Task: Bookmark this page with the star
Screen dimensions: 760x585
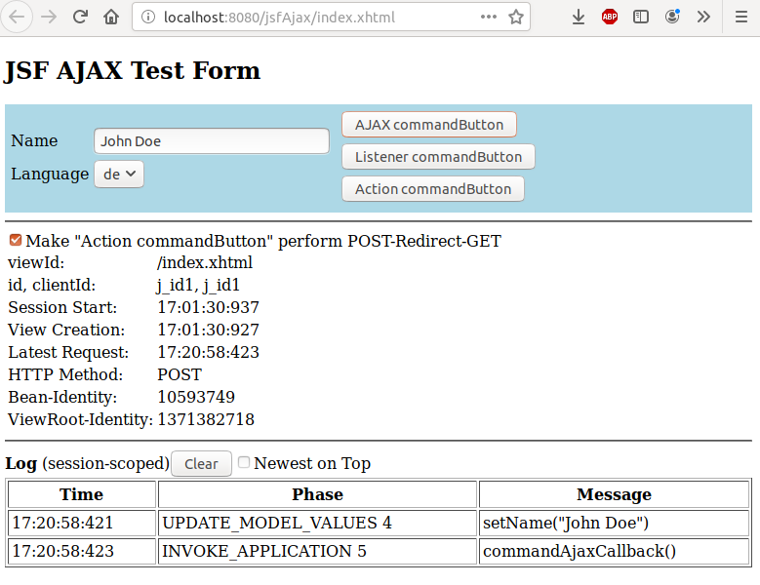Action: click(x=516, y=17)
